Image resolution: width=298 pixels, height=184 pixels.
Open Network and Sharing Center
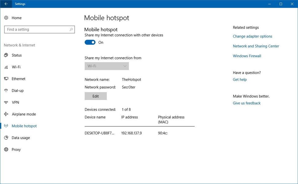256,46
